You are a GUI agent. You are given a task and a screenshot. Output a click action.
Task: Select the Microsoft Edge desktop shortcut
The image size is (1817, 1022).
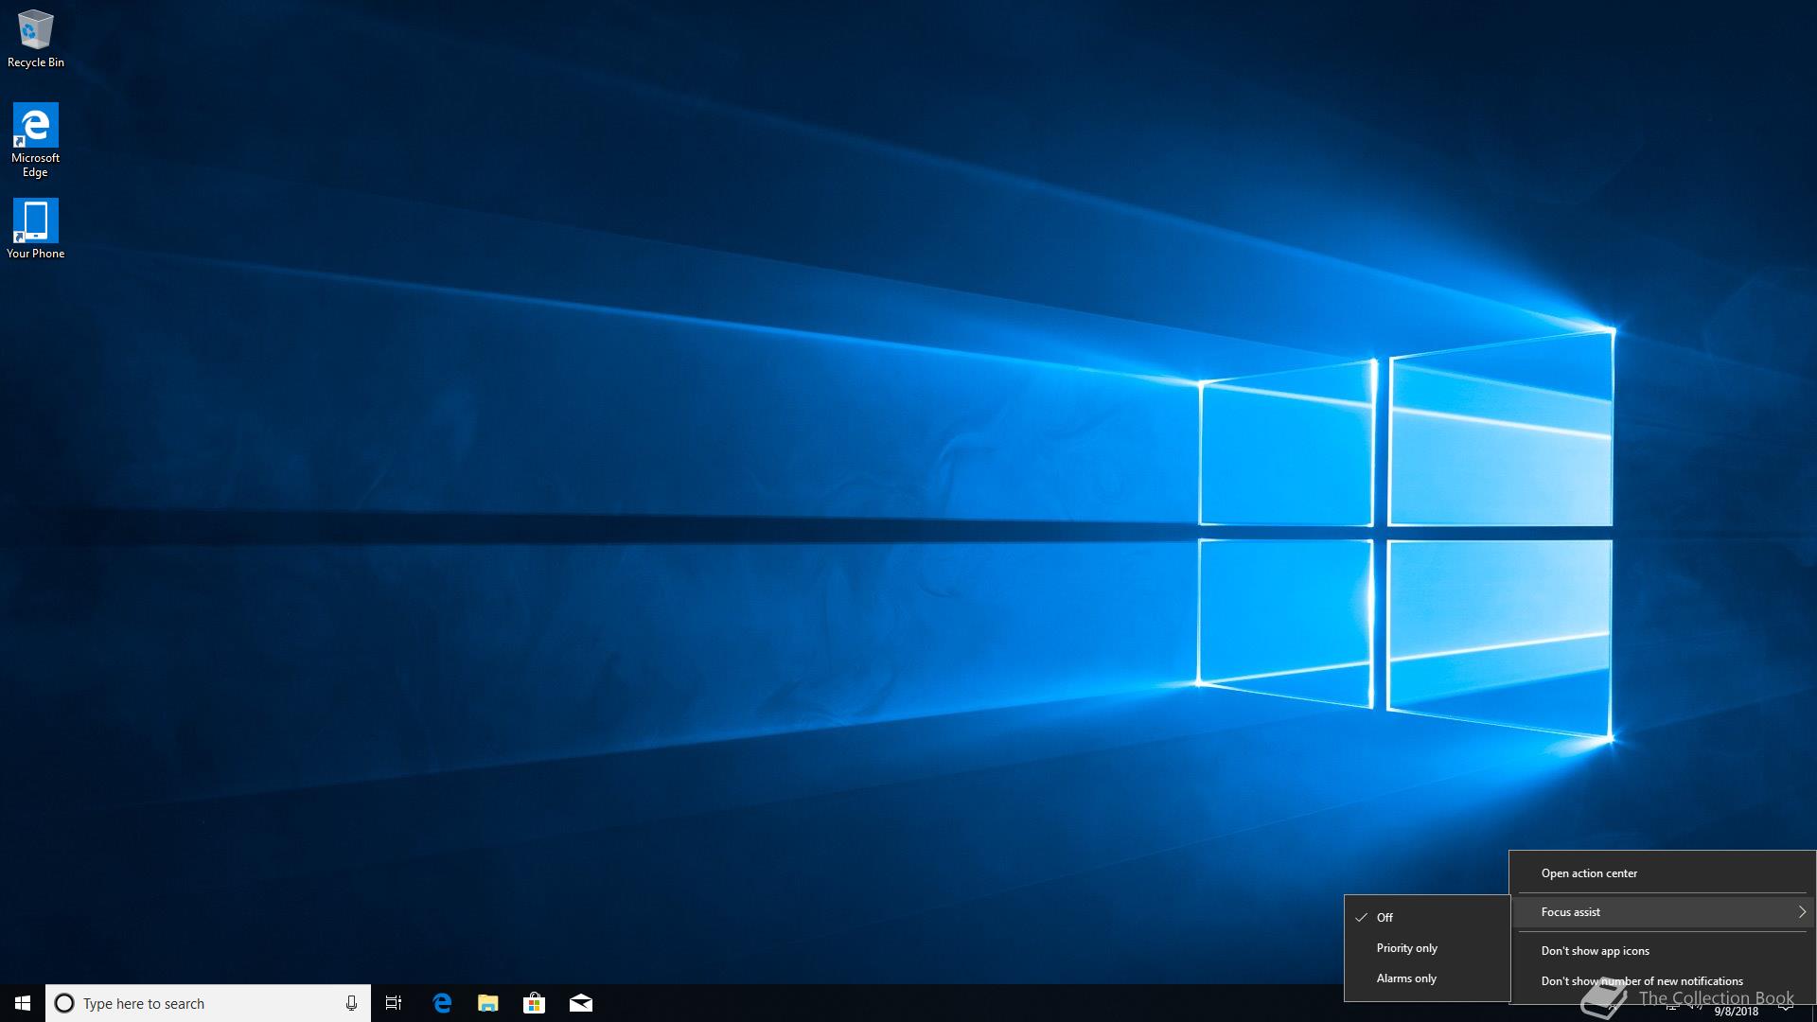point(35,140)
